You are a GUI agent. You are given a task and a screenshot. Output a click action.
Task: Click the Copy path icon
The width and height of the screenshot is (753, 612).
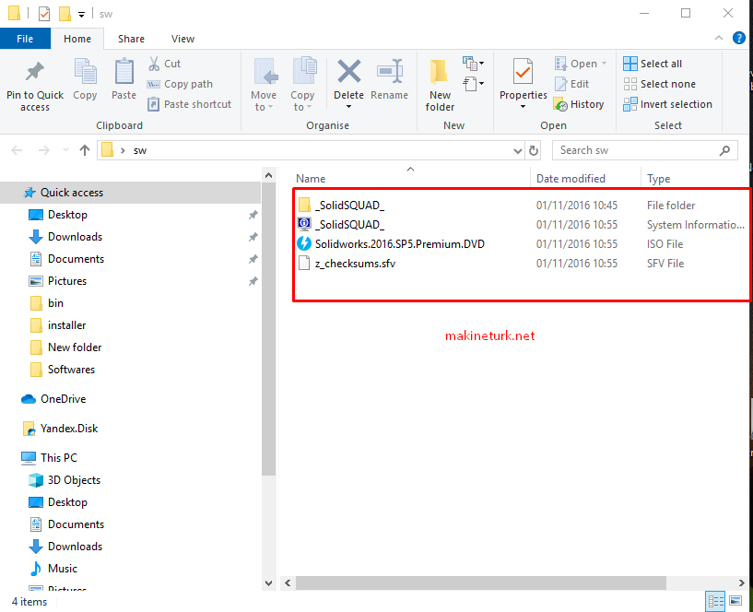point(153,84)
